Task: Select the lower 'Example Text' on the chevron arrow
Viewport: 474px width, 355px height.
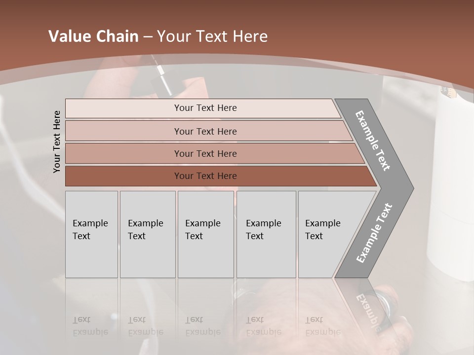Action: coord(374,233)
